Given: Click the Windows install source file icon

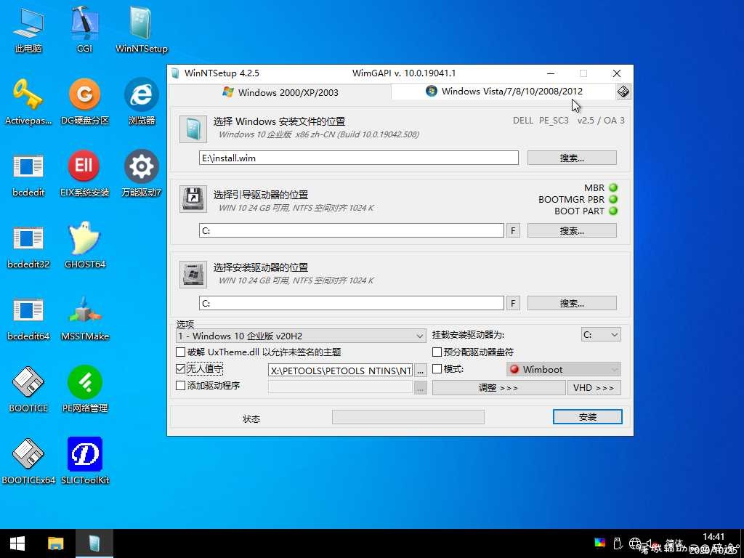Looking at the screenshot, I should [x=193, y=129].
